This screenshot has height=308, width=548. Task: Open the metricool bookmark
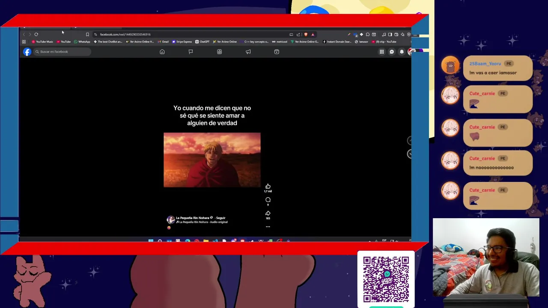tap(280, 41)
